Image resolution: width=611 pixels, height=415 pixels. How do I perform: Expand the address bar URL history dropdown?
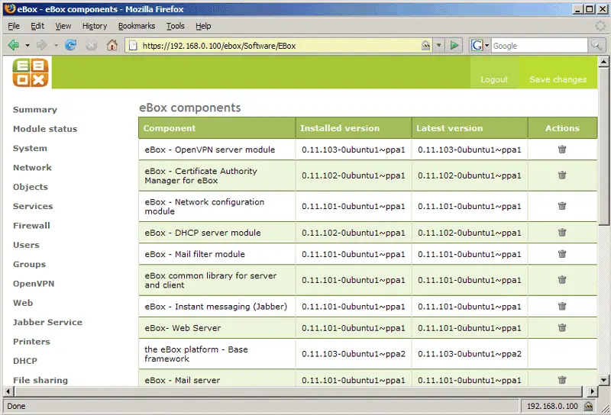click(x=440, y=46)
